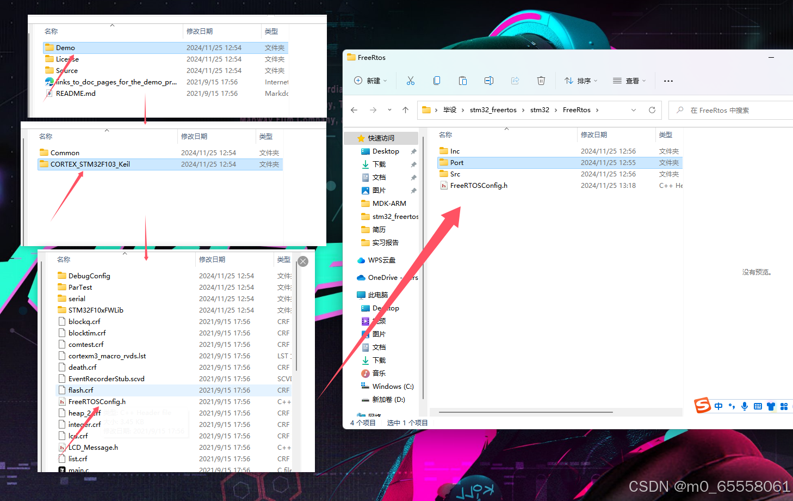Image resolution: width=793 pixels, height=501 pixels.
Task: Navigate to stm32_freertos in the breadcrumb path
Action: [x=493, y=109]
